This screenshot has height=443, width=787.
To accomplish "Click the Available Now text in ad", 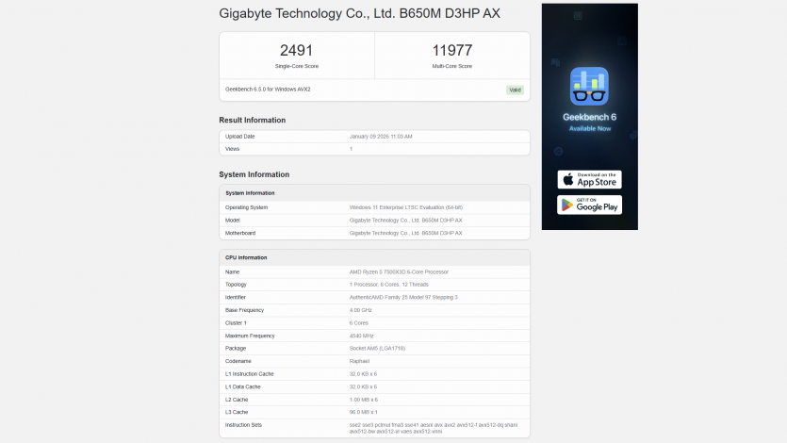I will pos(589,127).
